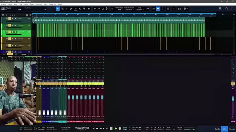Open the Arquivo menu
The image size is (236, 132).
pyautogui.click(x=3, y=4)
